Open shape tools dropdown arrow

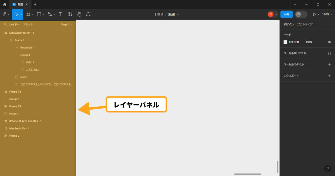click(x=43, y=14)
